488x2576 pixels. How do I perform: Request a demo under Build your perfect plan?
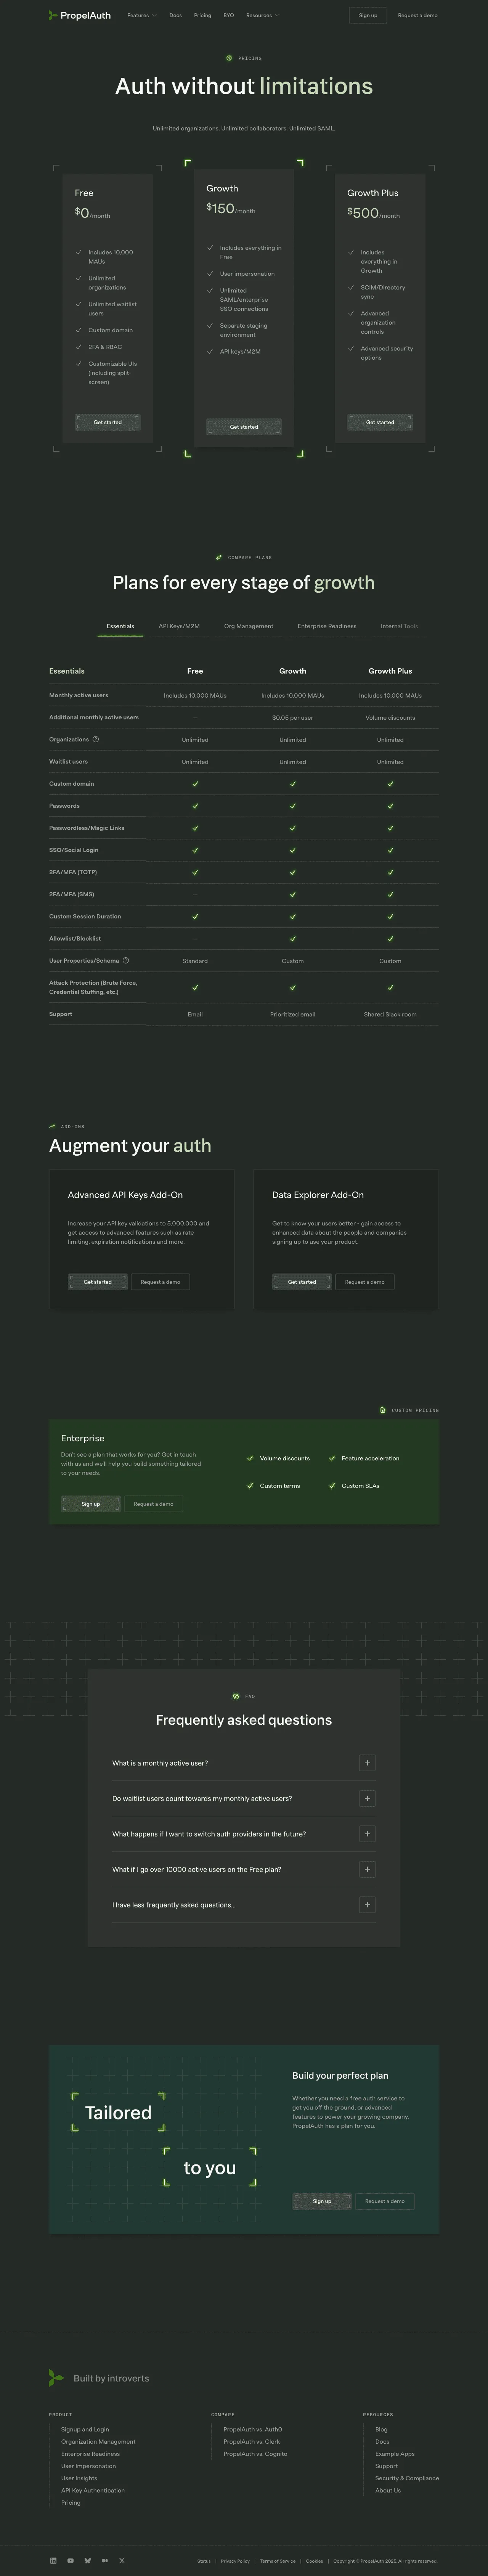[385, 2201]
